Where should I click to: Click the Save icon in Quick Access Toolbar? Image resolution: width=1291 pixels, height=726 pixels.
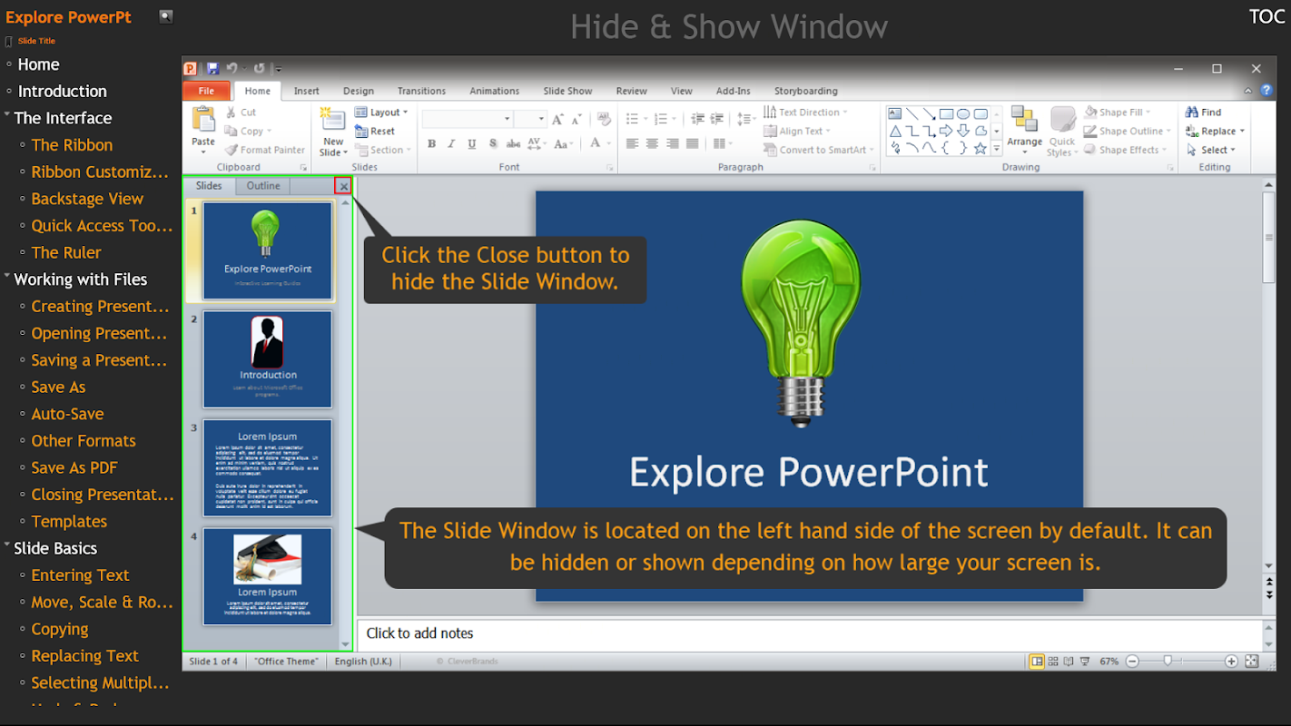[212, 69]
